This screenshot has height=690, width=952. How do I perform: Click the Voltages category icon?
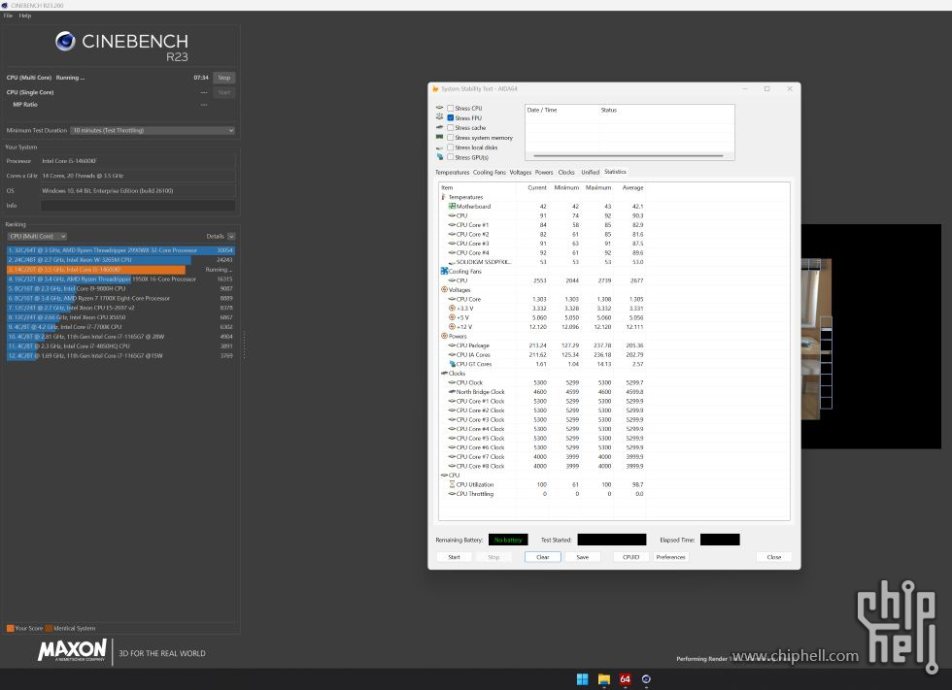(x=444, y=290)
